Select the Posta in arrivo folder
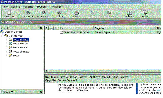This screenshot has height=98, width=163. 21,40
